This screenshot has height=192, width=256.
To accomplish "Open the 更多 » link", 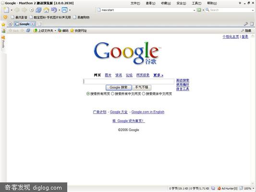I will pos(158,75).
